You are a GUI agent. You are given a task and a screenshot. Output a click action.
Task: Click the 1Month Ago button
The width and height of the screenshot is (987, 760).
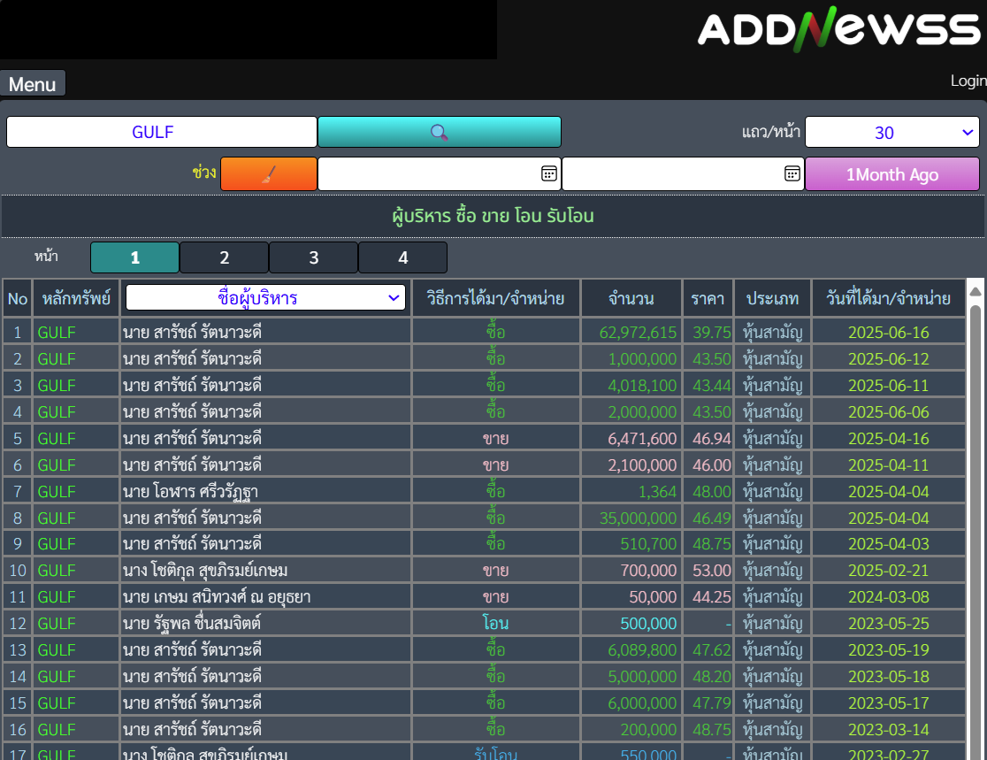click(x=892, y=173)
